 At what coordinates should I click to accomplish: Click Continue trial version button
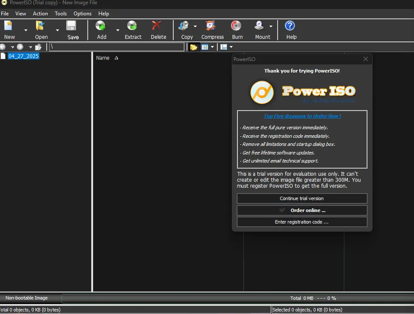302,198
